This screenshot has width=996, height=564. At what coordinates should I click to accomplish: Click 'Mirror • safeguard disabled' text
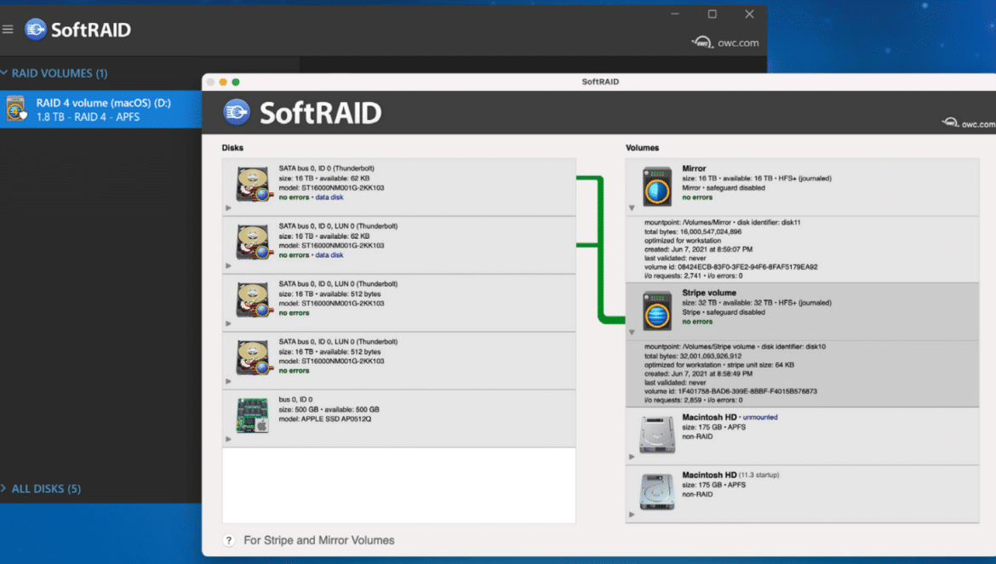click(x=724, y=188)
